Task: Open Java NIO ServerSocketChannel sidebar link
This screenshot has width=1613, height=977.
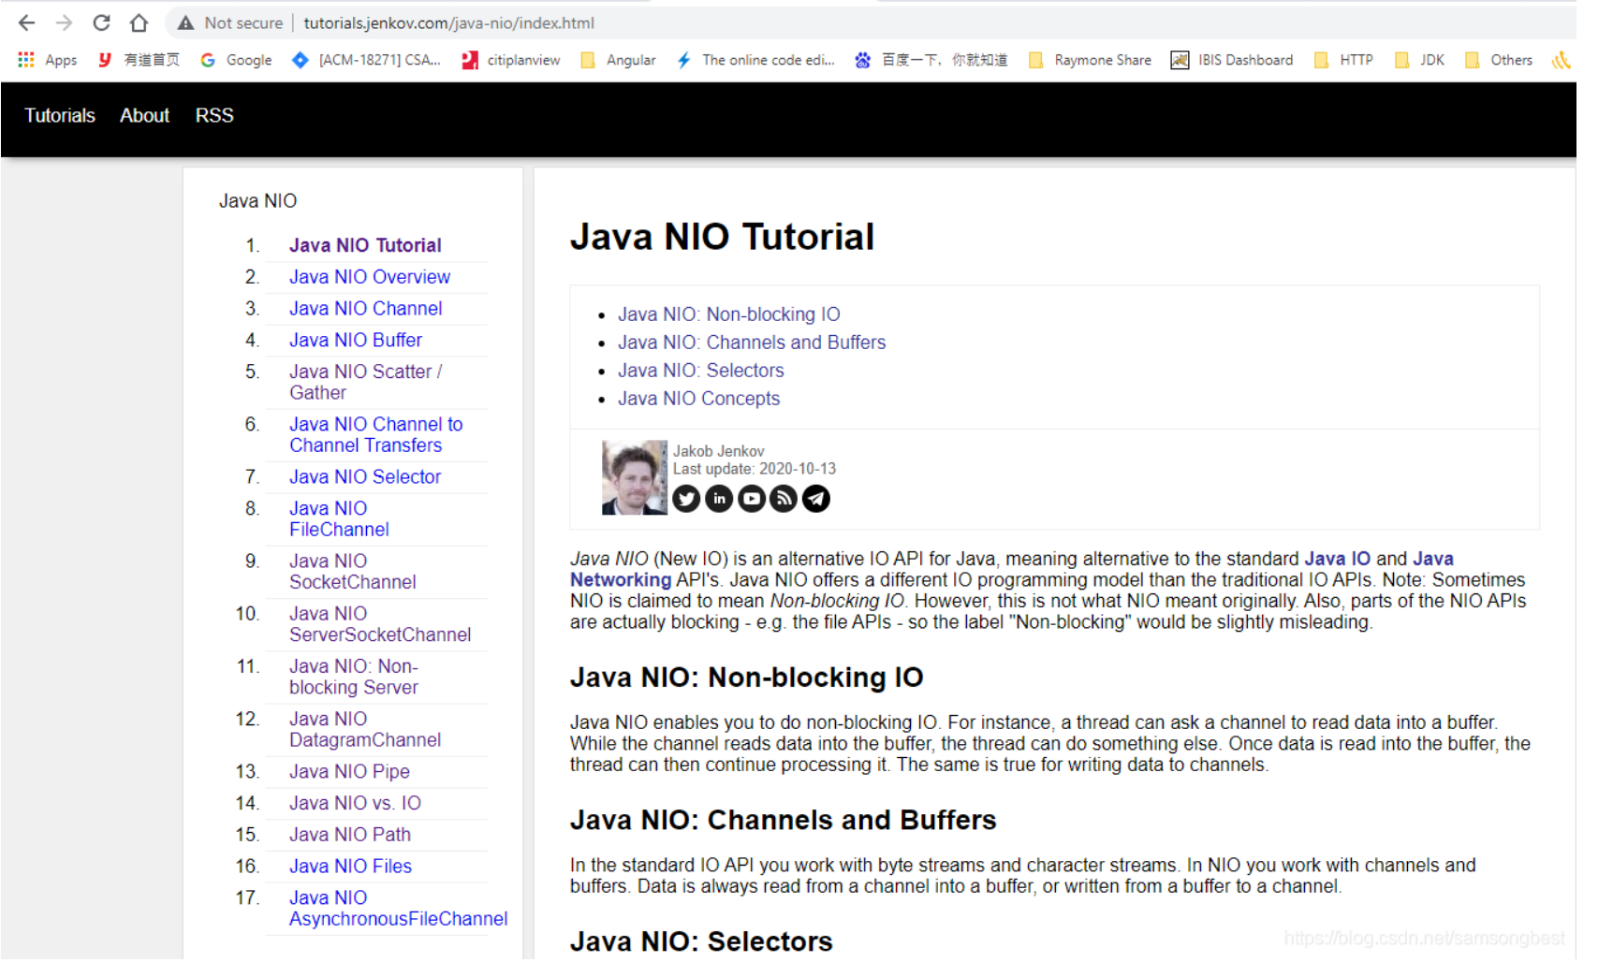Action: click(380, 624)
